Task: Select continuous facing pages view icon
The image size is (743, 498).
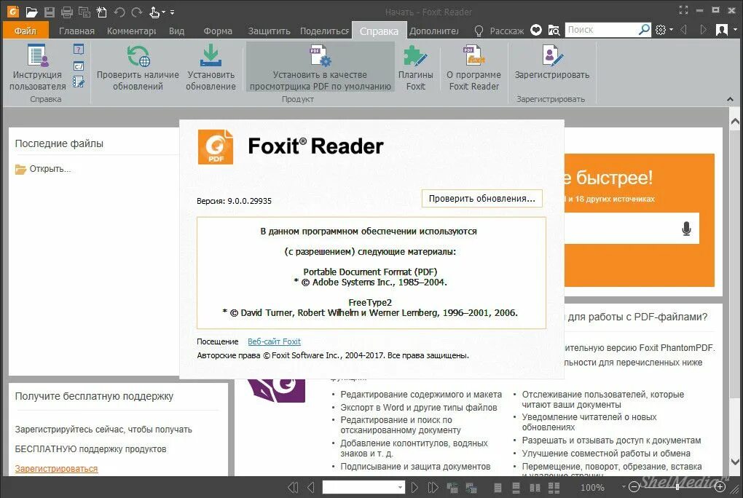Action: pos(554,488)
